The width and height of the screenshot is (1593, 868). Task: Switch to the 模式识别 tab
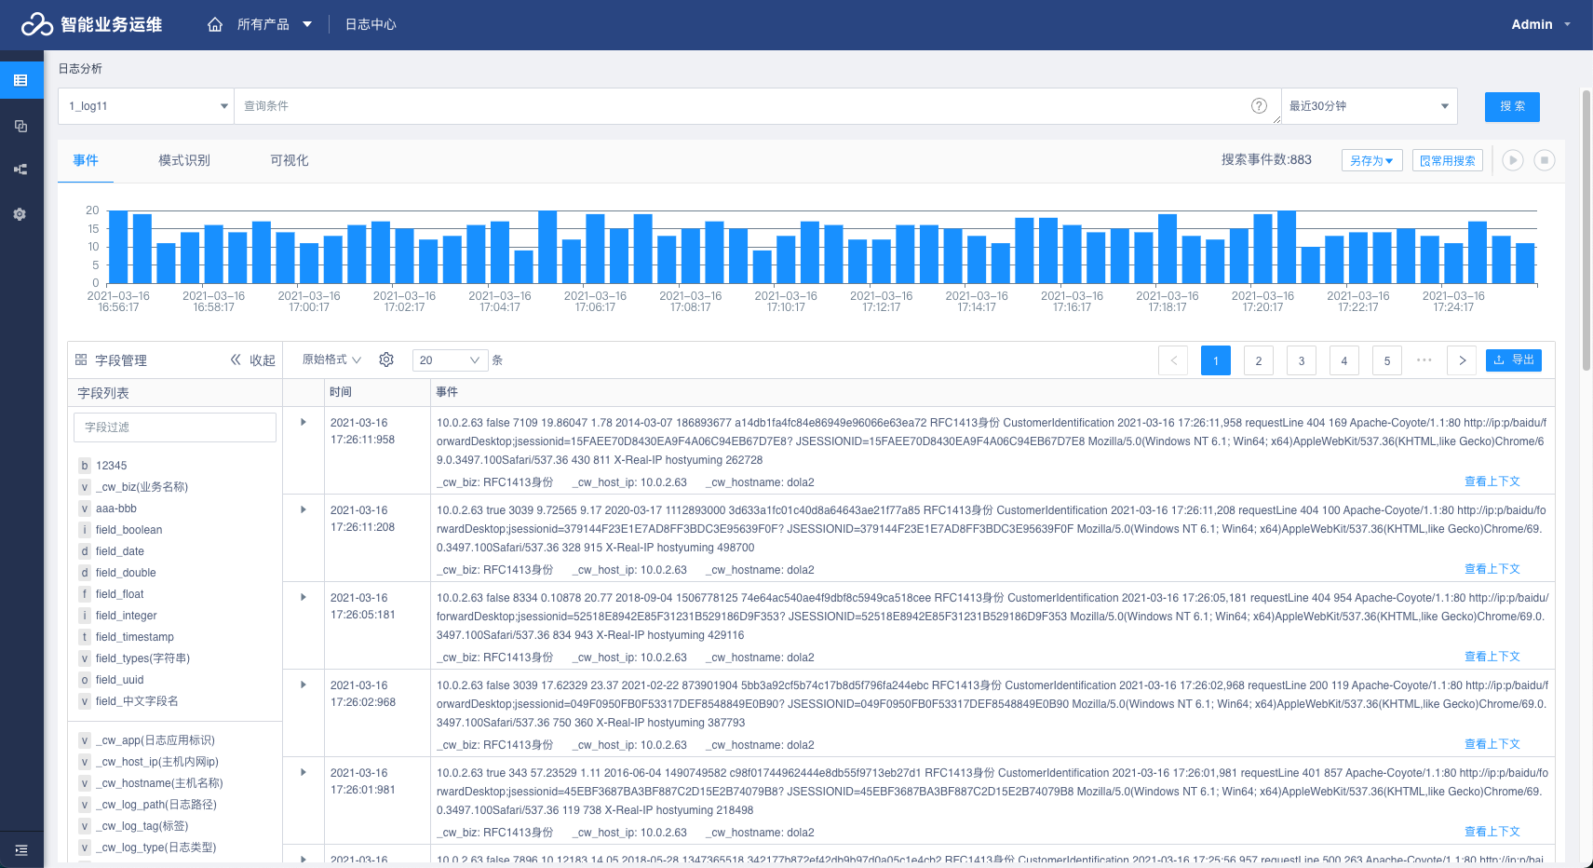point(184,160)
